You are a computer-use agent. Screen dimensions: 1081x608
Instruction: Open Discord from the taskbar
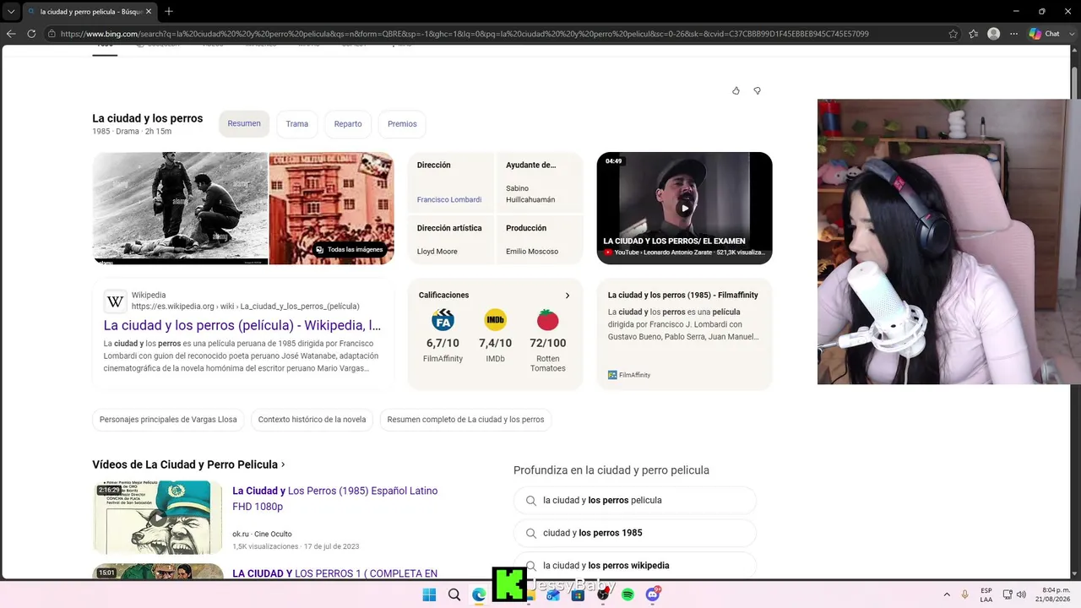[x=653, y=594]
